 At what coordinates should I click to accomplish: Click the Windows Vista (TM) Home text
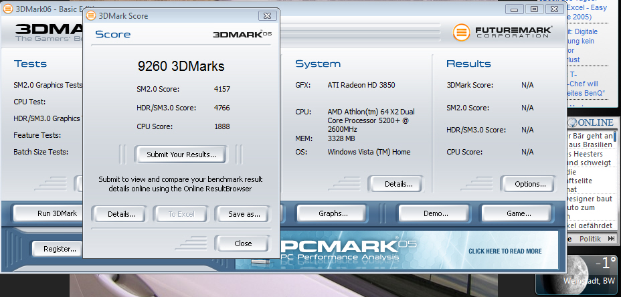(x=369, y=152)
